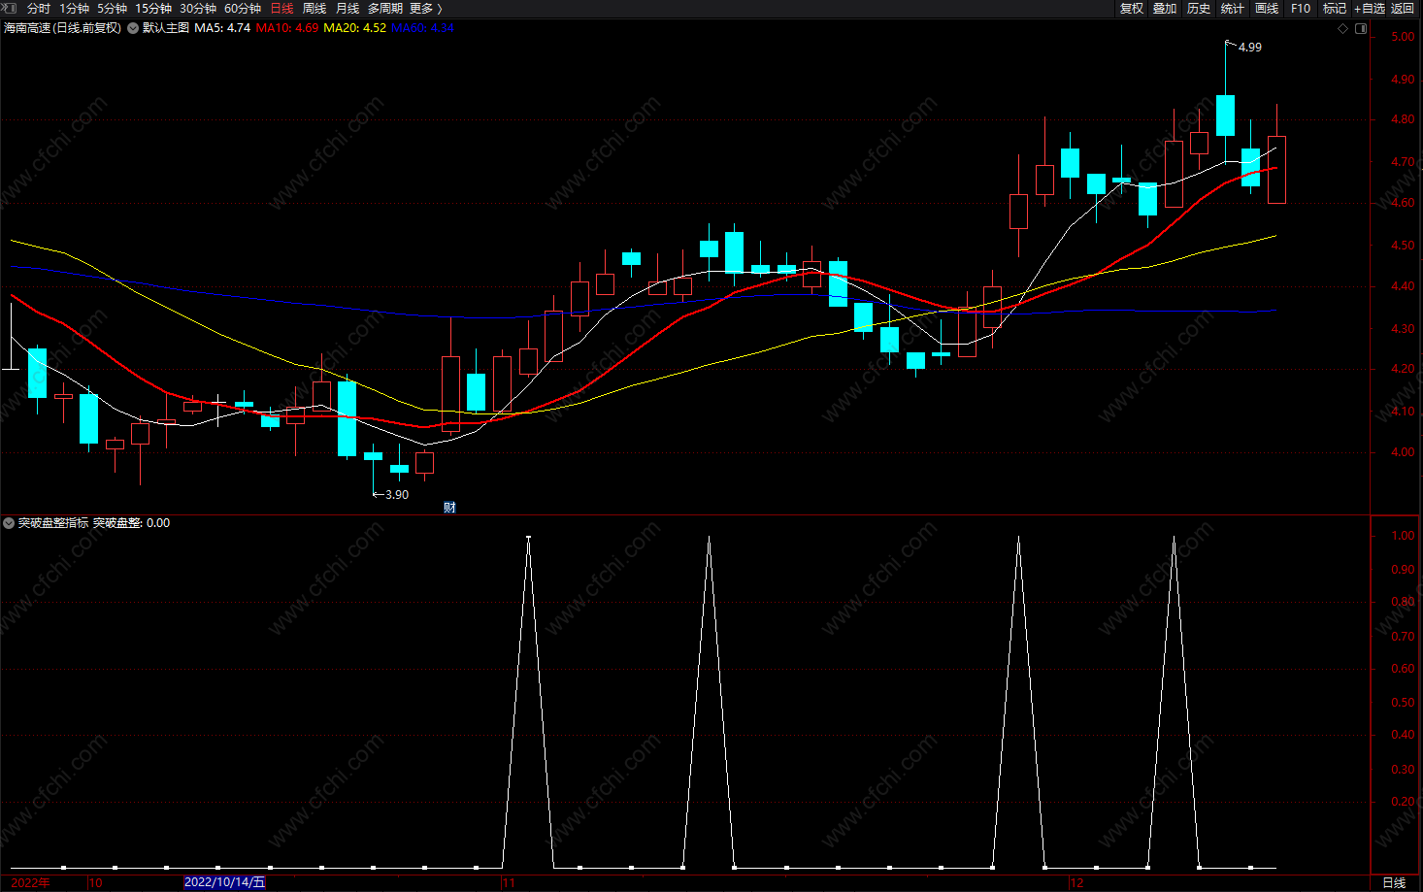Switch to 分时 intraday view
Screen dimensions: 1423x892
click(39, 8)
